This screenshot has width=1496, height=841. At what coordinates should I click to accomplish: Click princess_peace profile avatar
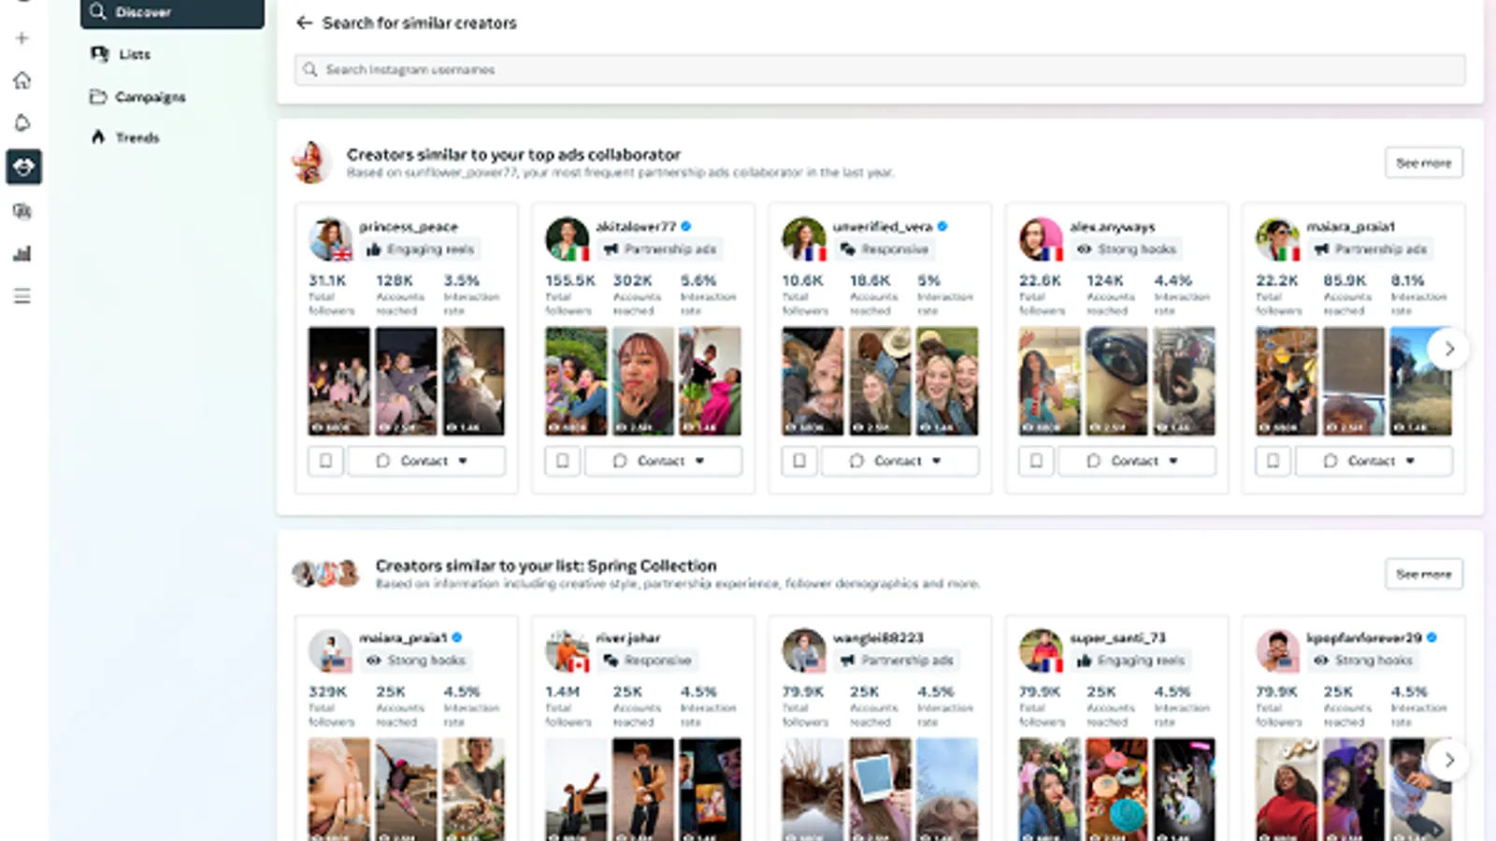[330, 239]
